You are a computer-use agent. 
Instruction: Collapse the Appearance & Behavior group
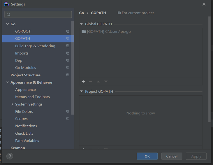click(8, 82)
